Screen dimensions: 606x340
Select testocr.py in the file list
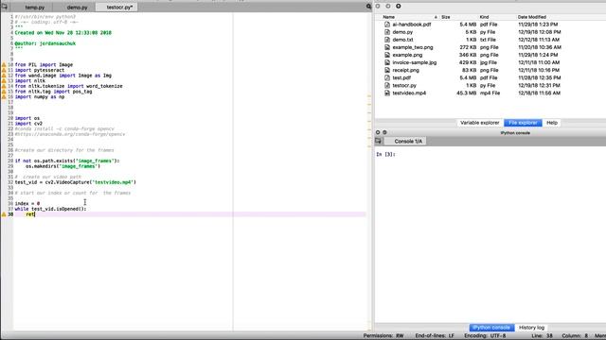404,86
